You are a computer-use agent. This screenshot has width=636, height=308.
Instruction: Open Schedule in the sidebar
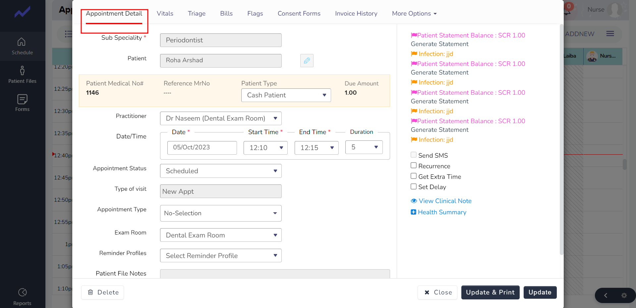tap(22, 46)
